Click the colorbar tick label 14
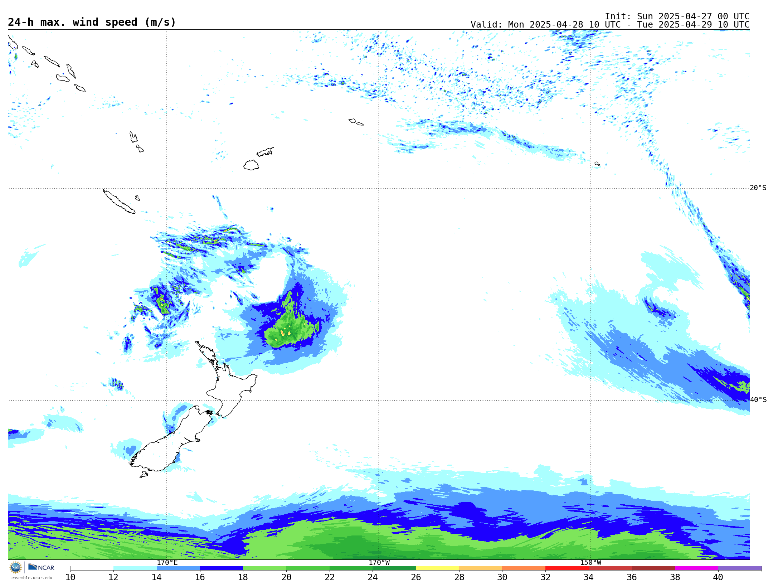 tap(157, 577)
